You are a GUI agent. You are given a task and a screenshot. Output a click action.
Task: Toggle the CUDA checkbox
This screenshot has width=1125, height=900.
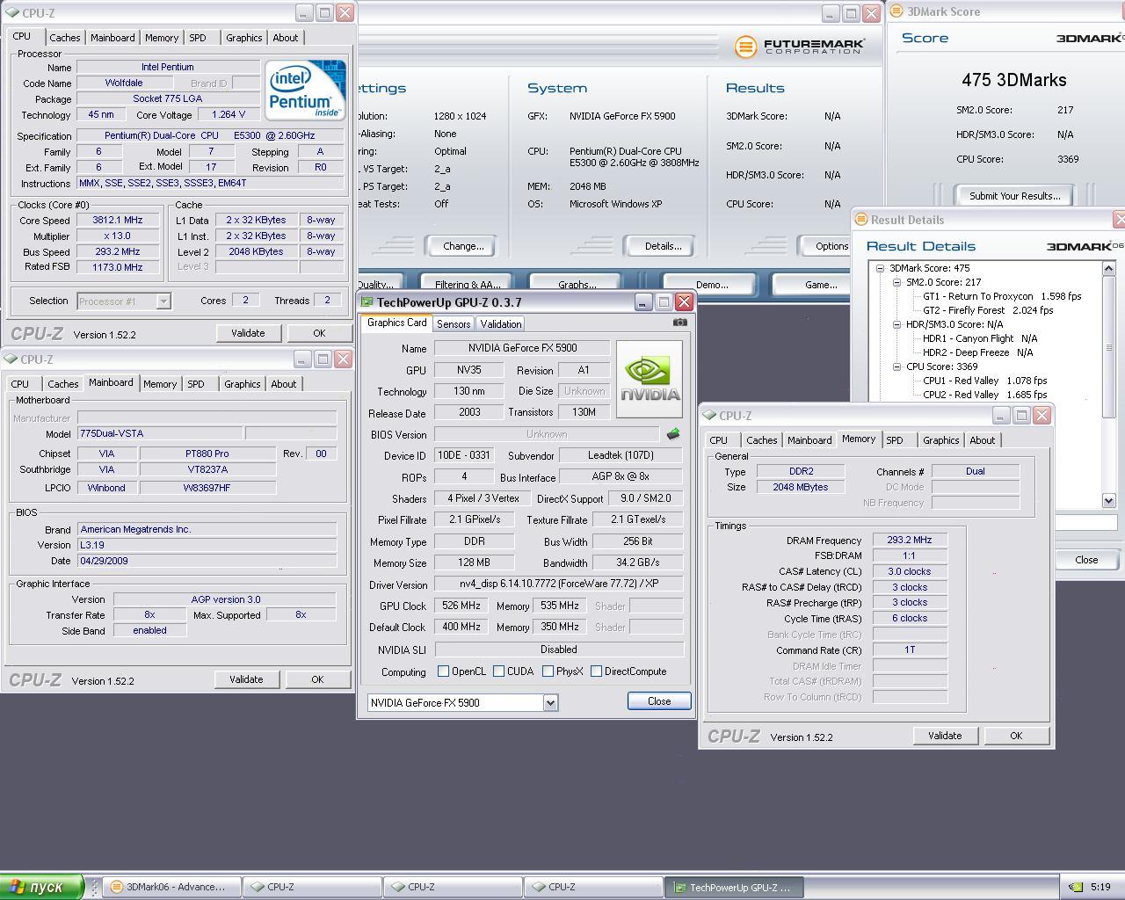click(x=499, y=671)
